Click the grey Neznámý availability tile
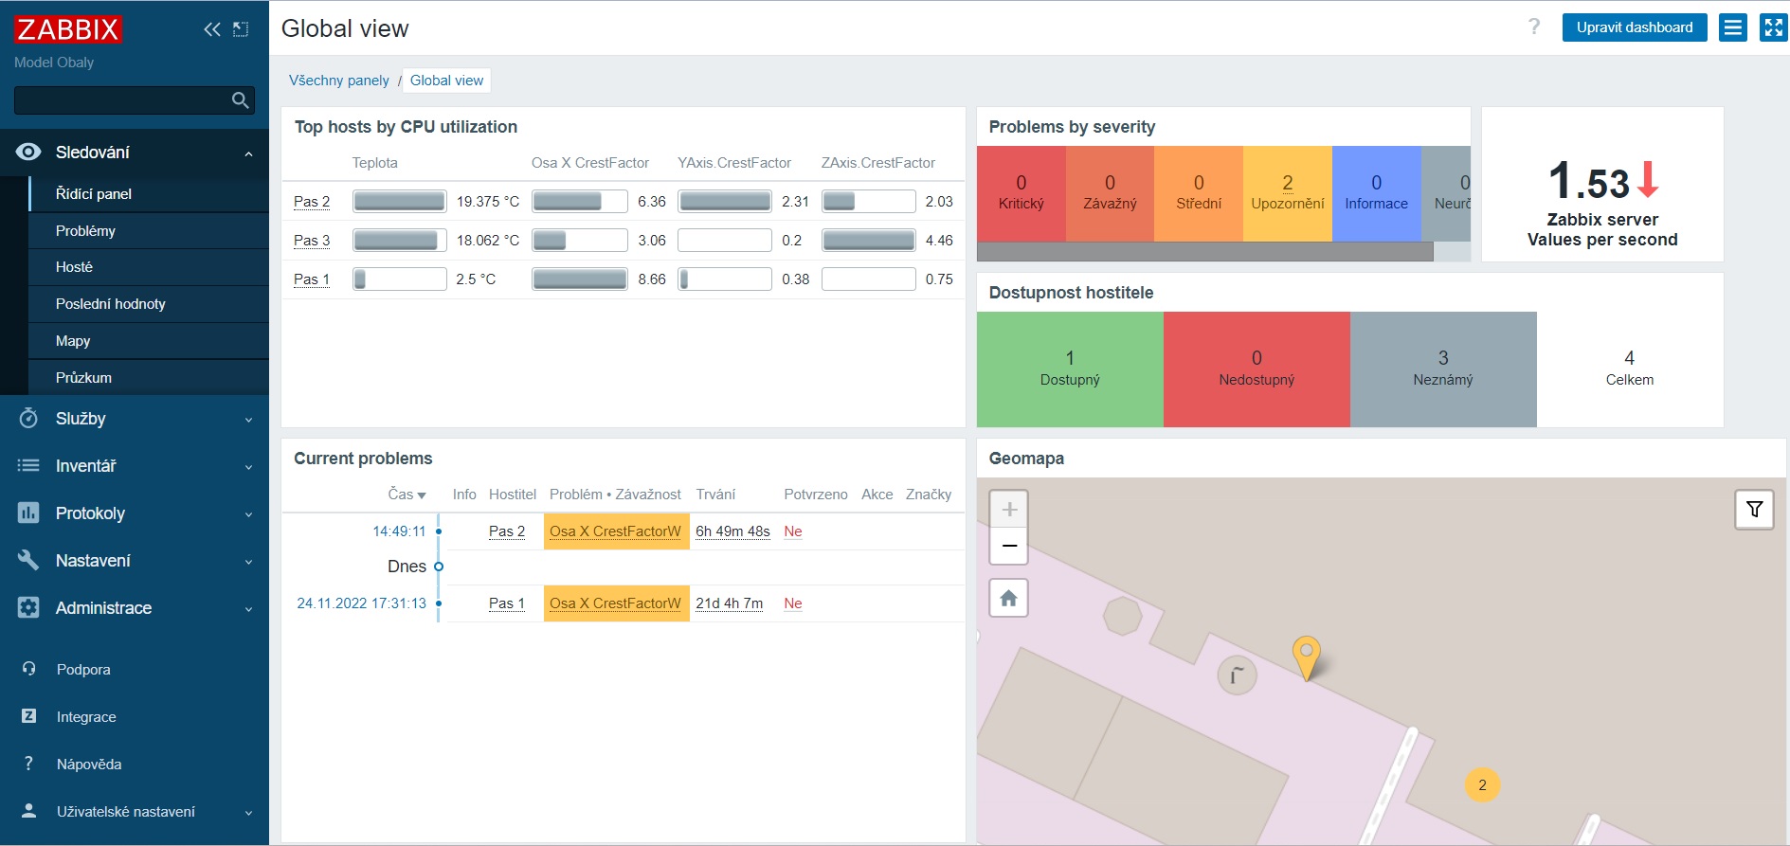The image size is (1790, 846). click(1443, 369)
